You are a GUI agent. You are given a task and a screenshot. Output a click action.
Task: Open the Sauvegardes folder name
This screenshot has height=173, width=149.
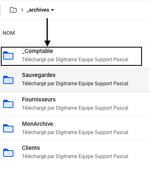(38, 75)
